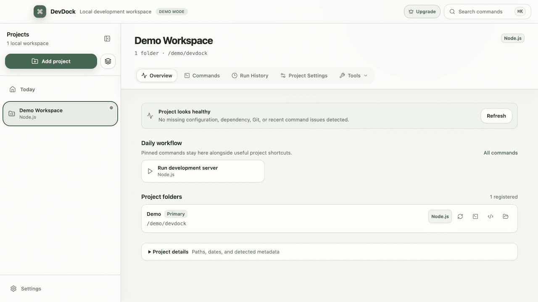Launch the Run development server command
538x302 pixels.
point(203,171)
